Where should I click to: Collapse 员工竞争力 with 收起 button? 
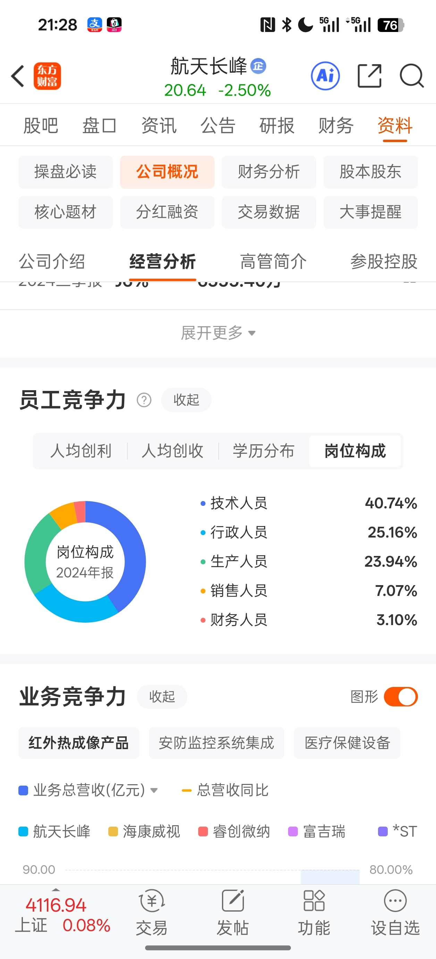[x=186, y=400]
